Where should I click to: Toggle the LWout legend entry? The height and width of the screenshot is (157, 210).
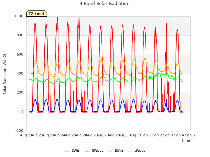(x=136, y=150)
